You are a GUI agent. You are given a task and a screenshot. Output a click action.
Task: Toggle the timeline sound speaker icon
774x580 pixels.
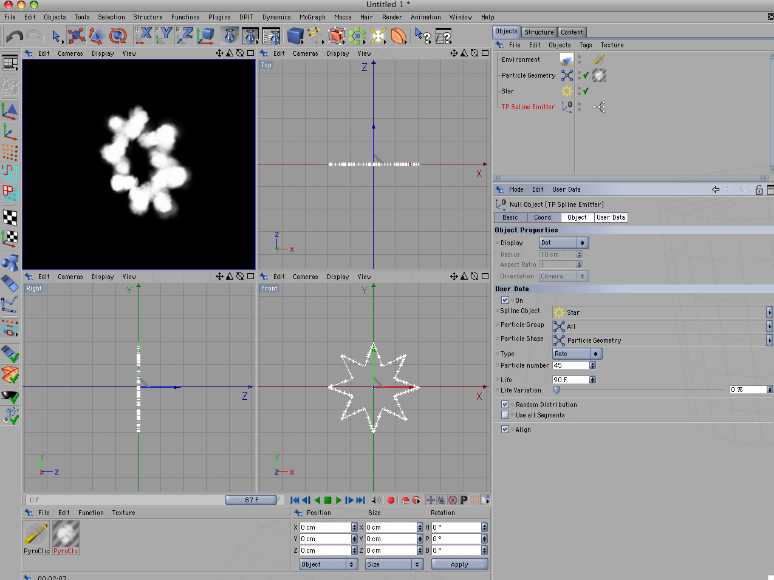click(376, 500)
